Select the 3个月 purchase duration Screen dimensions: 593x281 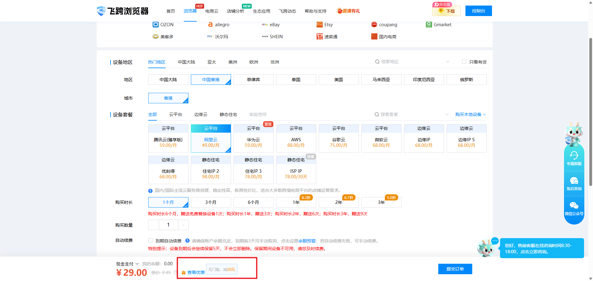tap(211, 202)
